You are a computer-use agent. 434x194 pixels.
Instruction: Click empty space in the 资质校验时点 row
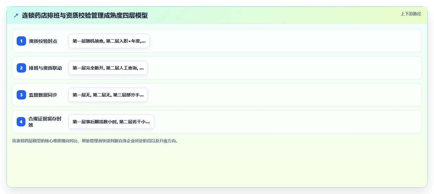pyautogui.click(x=283, y=41)
